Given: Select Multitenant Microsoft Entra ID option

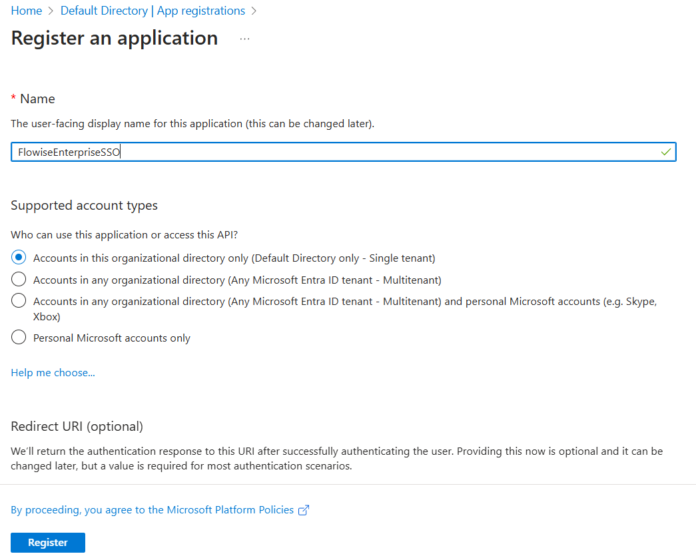Looking at the screenshot, I should coord(19,280).
